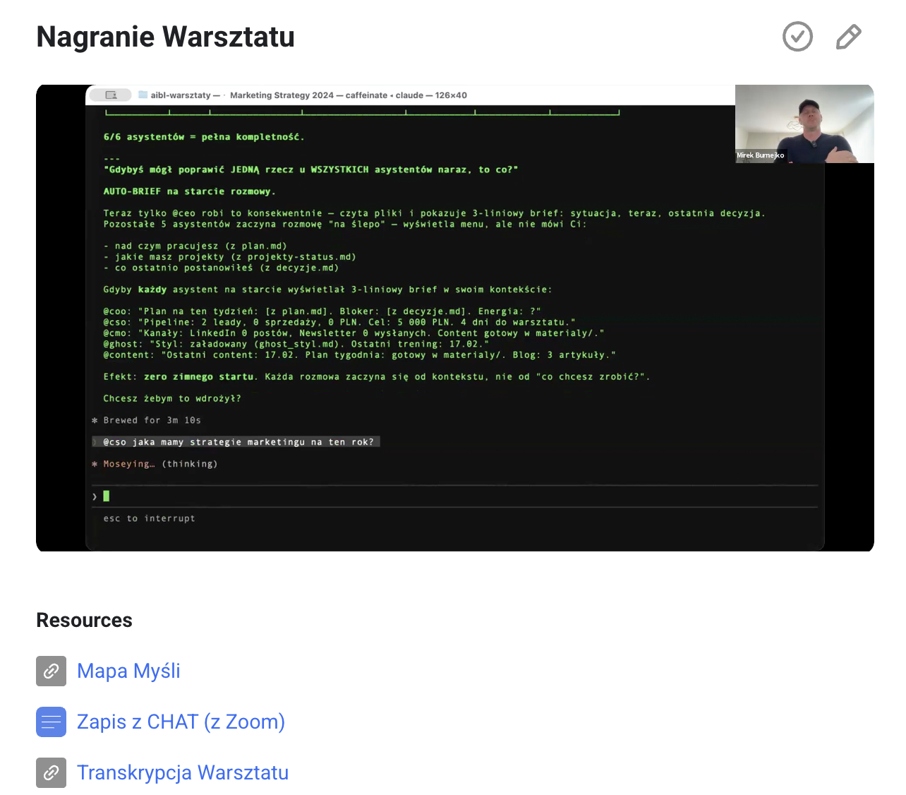This screenshot has width=906, height=795.
Task: Play the workshop recording video
Action: [454, 318]
